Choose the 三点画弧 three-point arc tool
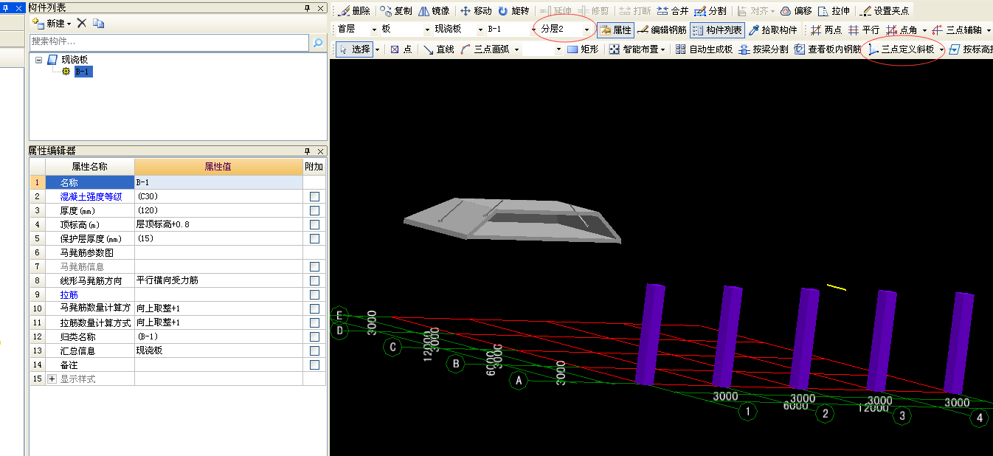 (485, 49)
